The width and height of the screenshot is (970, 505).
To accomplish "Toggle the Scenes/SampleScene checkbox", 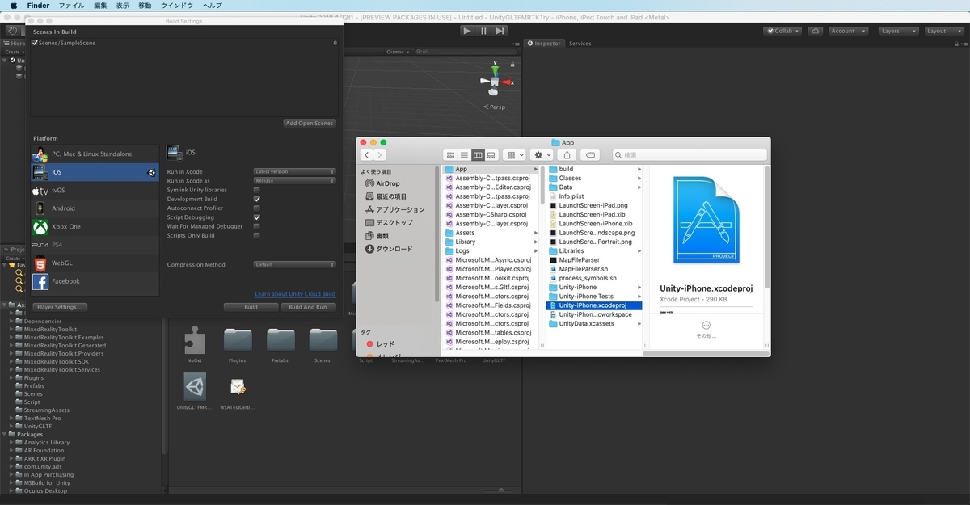I will click(x=35, y=43).
